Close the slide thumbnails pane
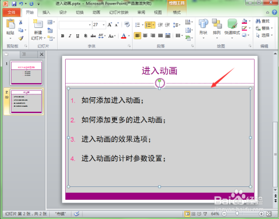279x219 pixels. [x=41, y=54]
